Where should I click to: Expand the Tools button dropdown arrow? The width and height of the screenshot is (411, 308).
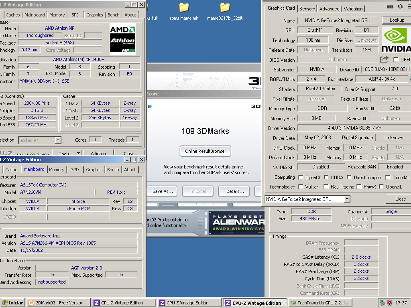tap(78, 153)
